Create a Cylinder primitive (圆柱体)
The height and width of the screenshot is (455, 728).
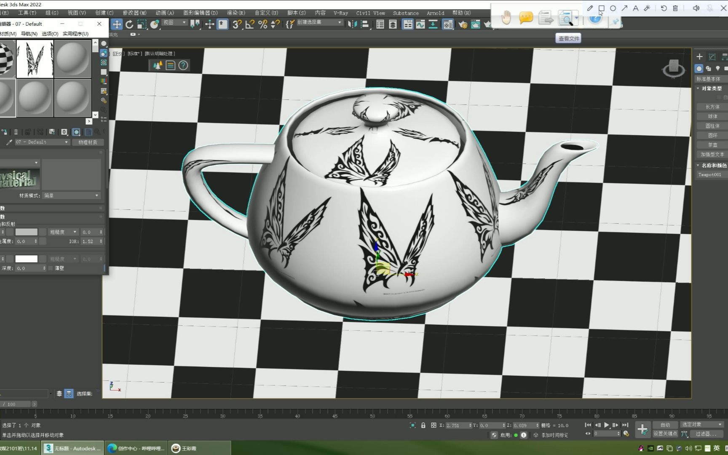click(712, 126)
